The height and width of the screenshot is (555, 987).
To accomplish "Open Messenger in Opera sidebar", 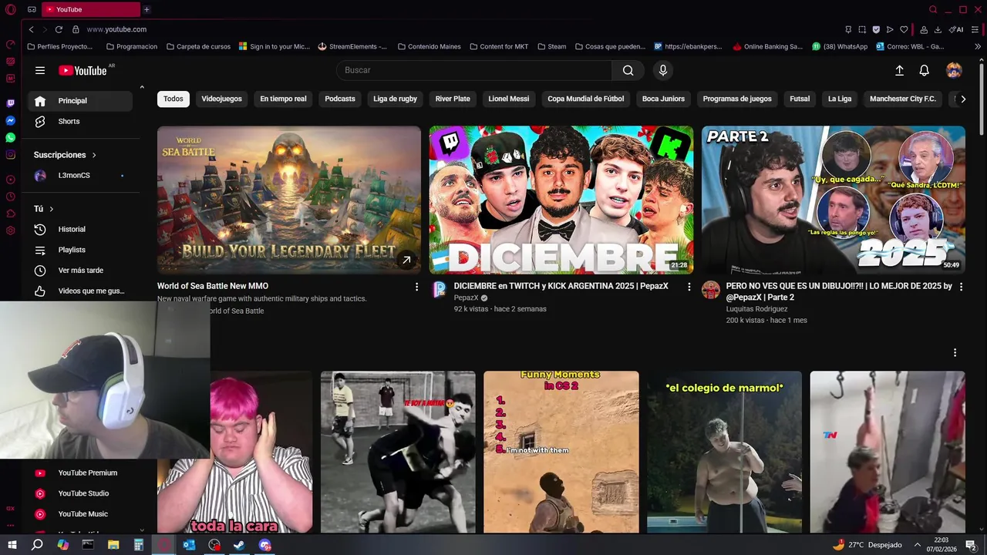I will (x=10, y=120).
